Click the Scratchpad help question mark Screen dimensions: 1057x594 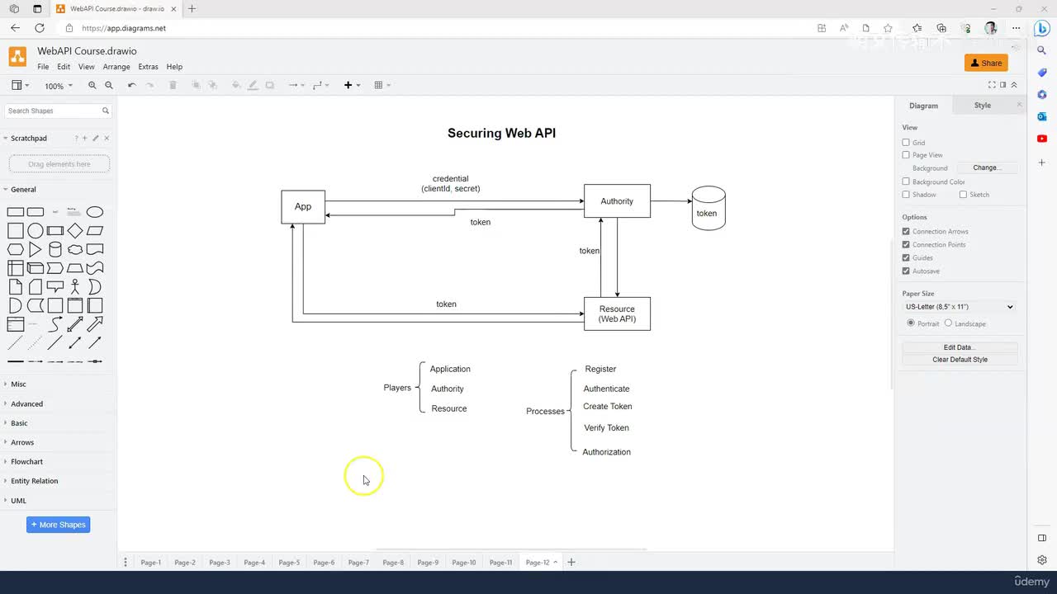(76, 139)
